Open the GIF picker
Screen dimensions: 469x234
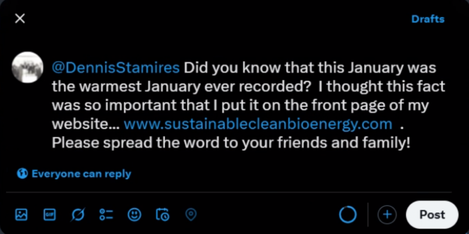[x=49, y=214]
